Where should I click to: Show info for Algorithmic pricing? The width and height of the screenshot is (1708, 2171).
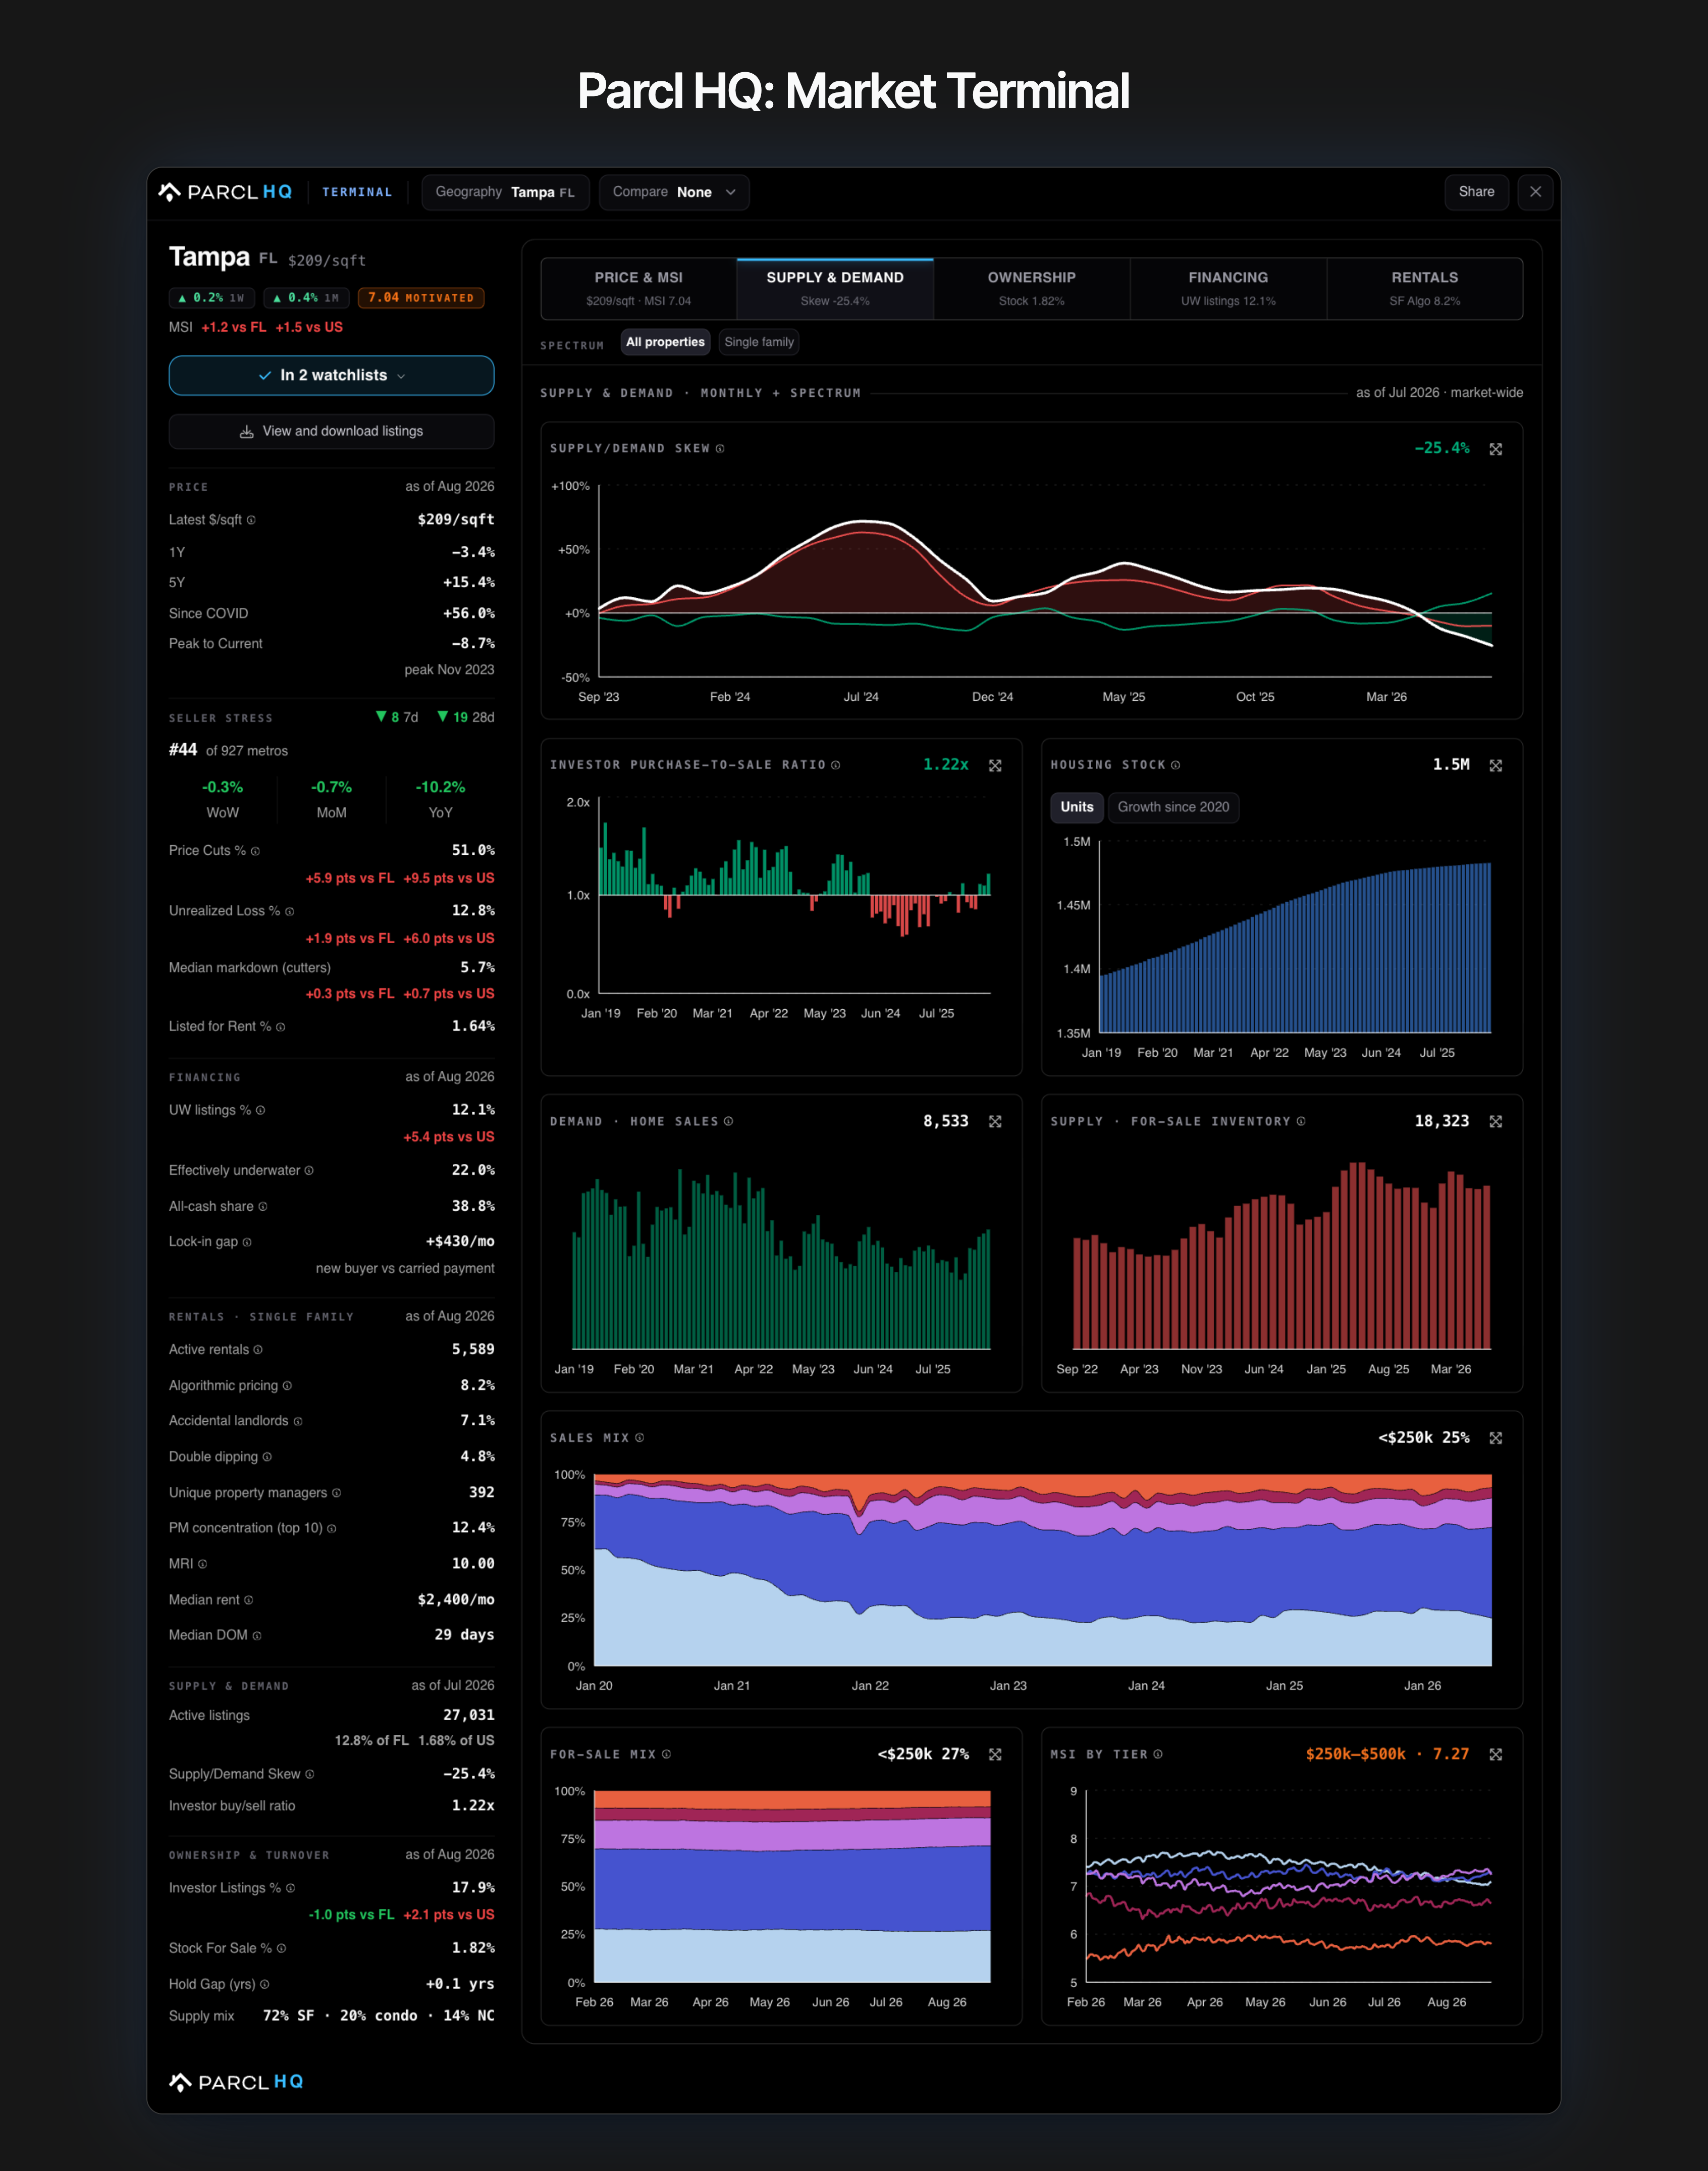pyautogui.click(x=287, y=1385)
